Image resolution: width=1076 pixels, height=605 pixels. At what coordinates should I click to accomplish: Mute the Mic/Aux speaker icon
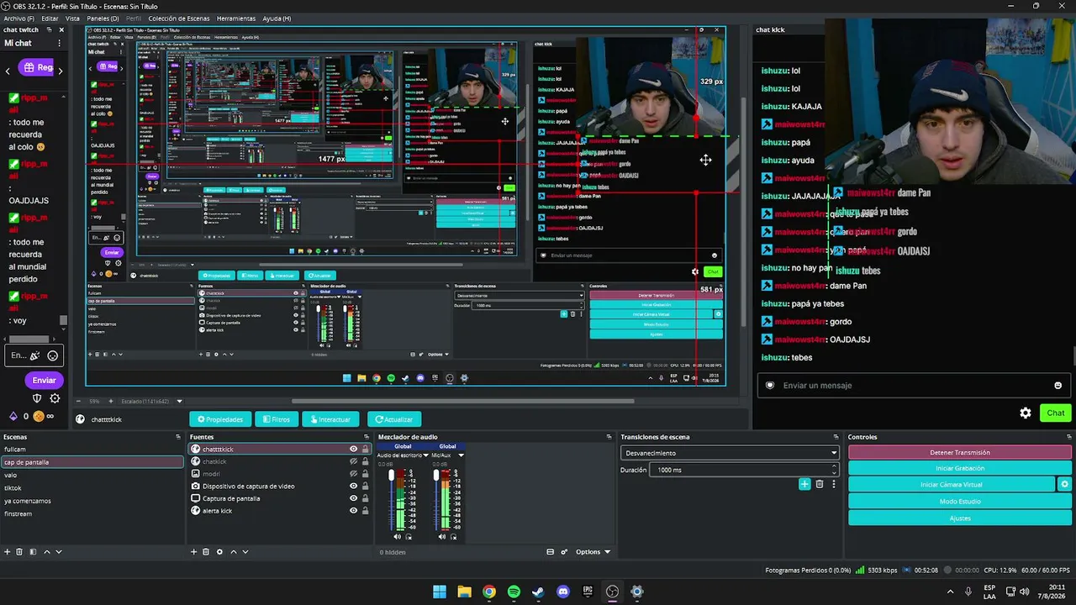click(x=442, y=536)
